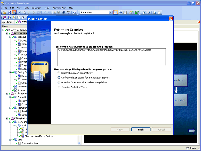Image resolution: width=201 pixels, height=151 pixels.
Task: Click the Cancel Check Out icon
Action: pyautogui.click(x=160, y=13)
